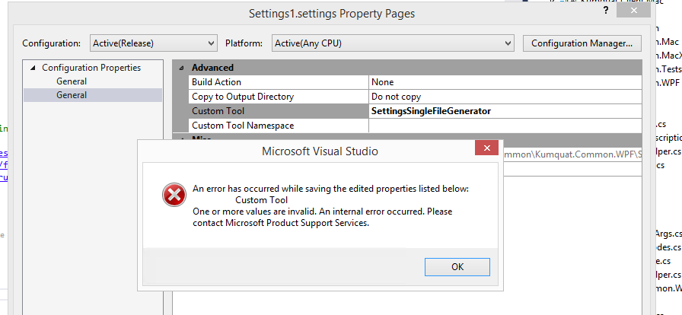Collapse the Configuration Properties tree node
Viewport: 682px width, 315px height.
33,68
